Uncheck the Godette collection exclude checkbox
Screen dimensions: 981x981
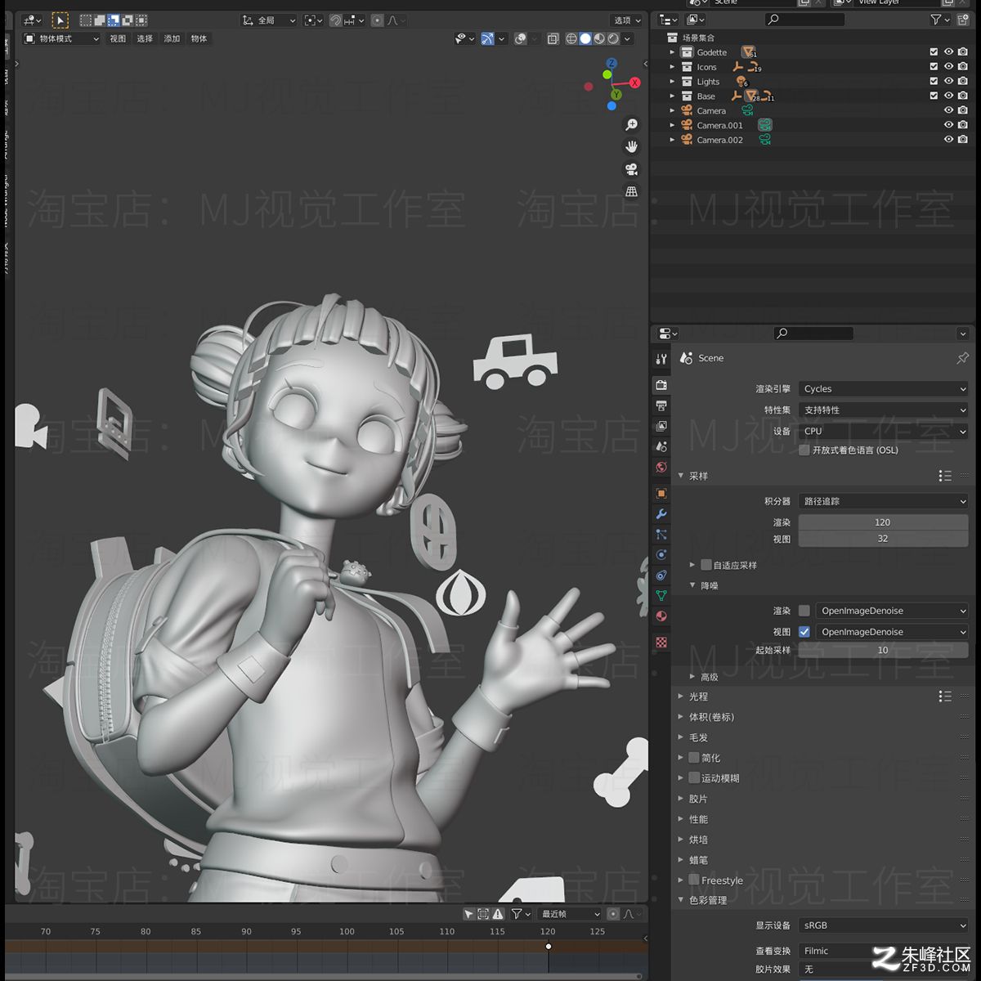pyautogui.click(x=934, y=52)
